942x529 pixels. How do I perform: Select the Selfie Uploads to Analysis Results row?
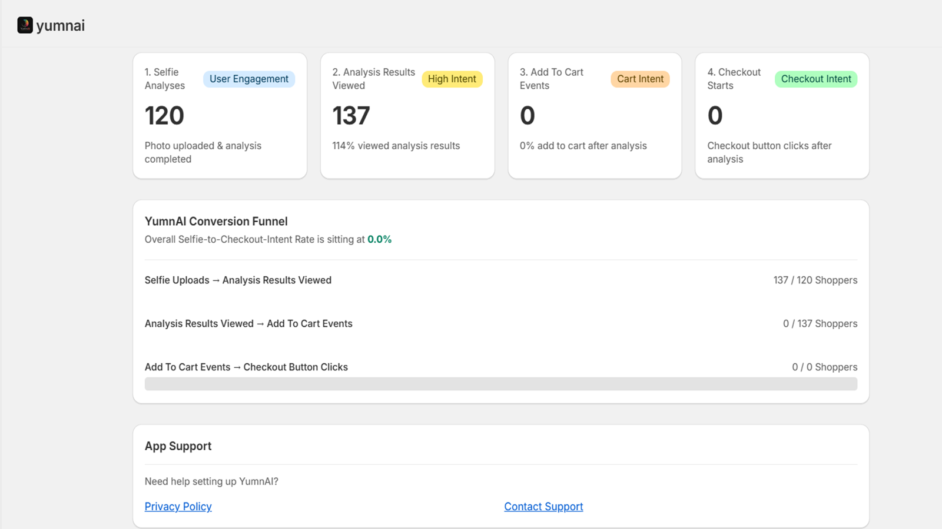pos(501,280)
